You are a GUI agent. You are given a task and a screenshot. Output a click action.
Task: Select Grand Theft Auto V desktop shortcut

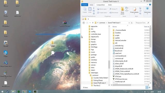[x=6, y=75]
